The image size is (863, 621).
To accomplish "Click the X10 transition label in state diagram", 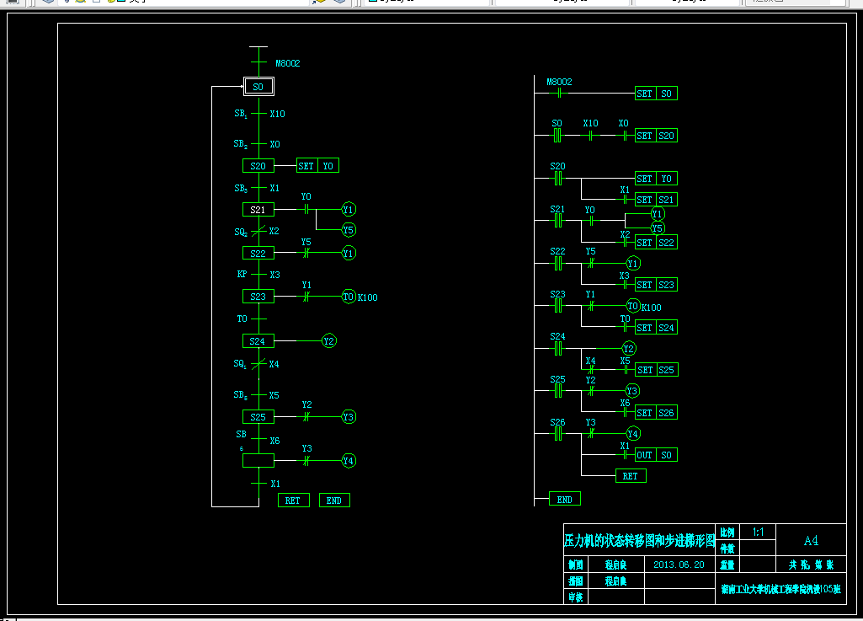I will click(277, 114).
